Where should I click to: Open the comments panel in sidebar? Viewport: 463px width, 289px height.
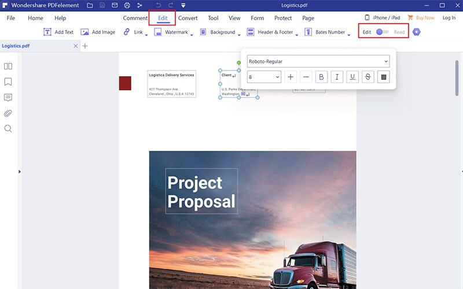[8, 97]
